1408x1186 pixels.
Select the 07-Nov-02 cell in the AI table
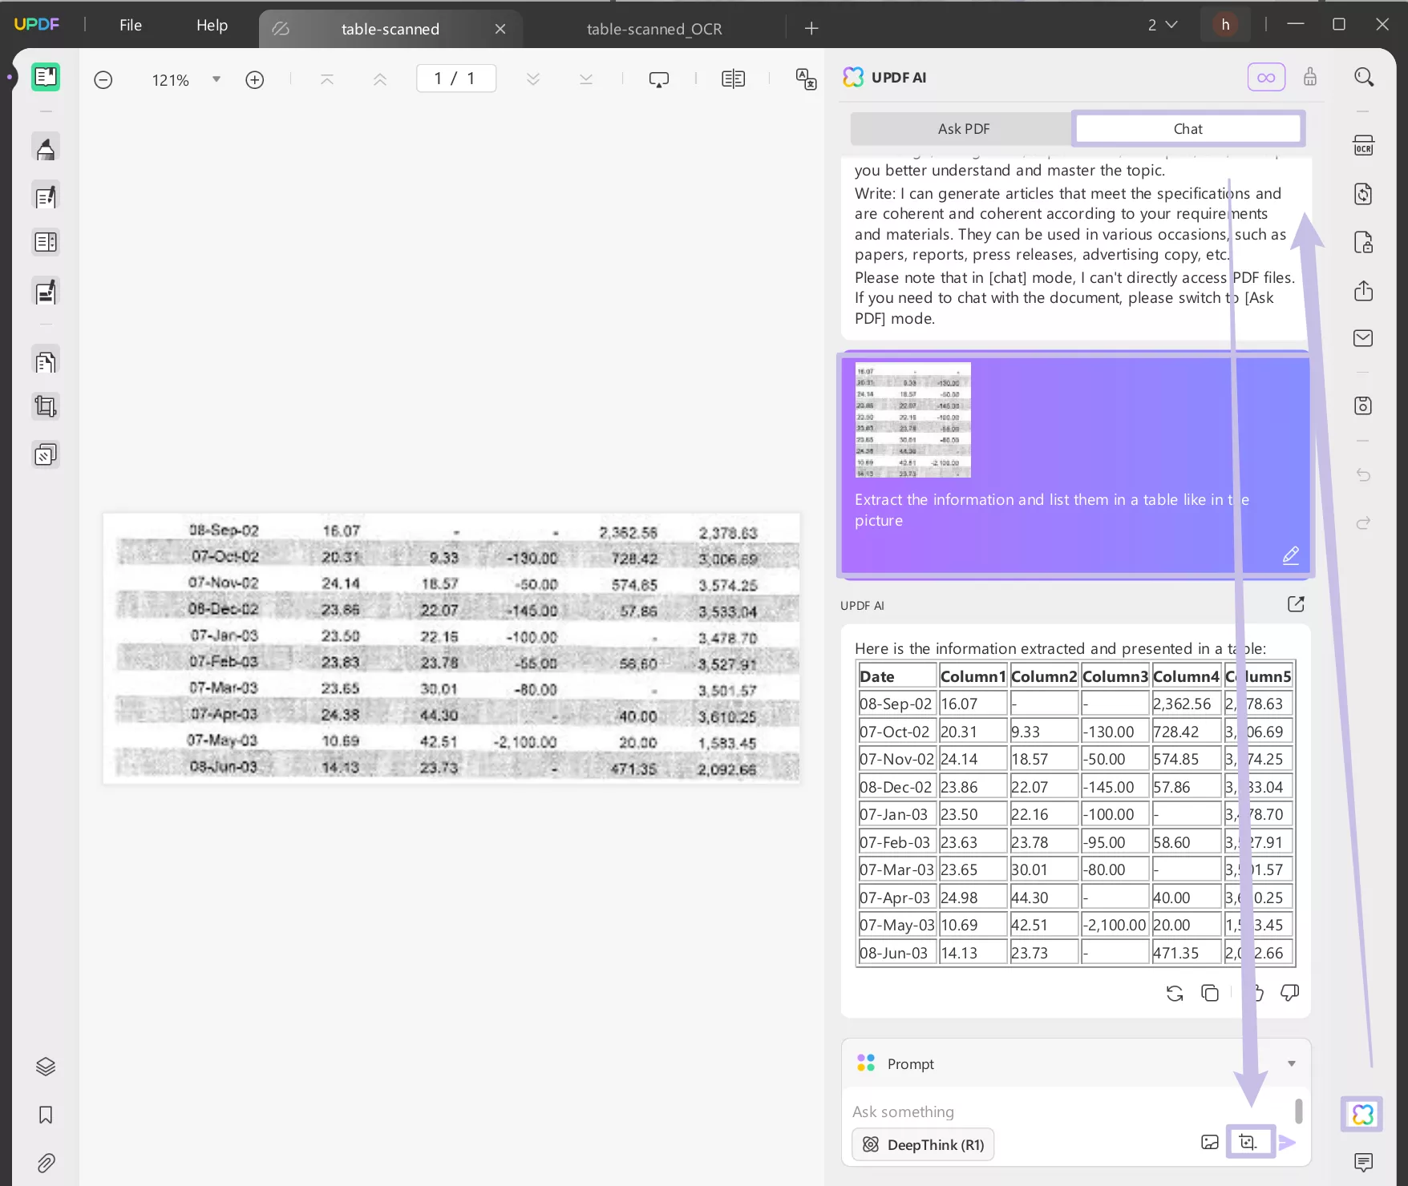coord(896,759)
